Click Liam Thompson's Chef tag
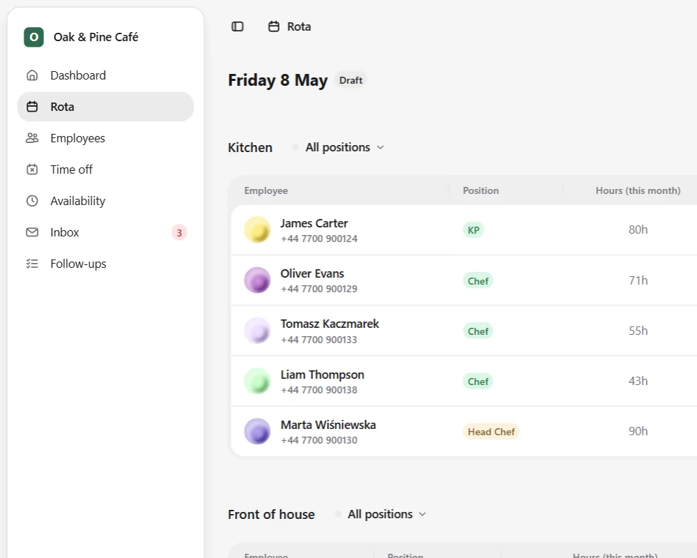This screenshot has height=558, width=697. [x=478, y=382]
